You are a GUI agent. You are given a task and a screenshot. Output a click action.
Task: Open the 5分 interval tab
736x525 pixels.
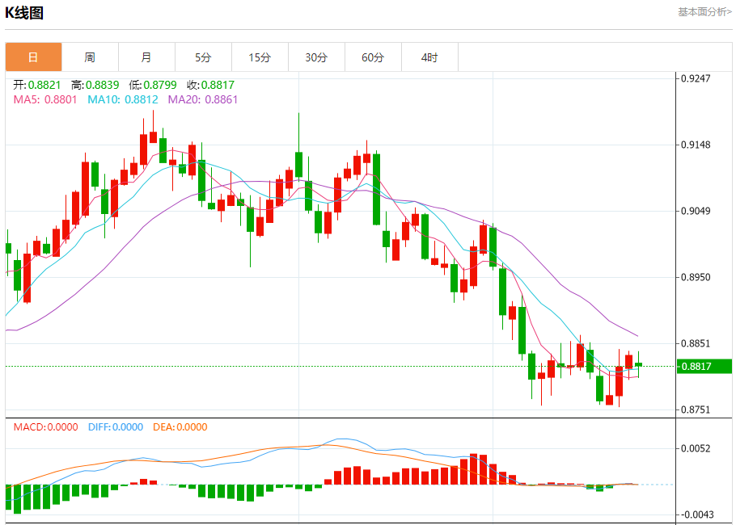pos(203,57)
